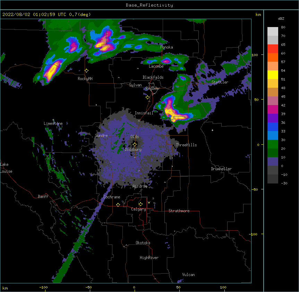Pick the magenta 39-42 dBZ swatch

pyautogui.click(x=273, y=109)
